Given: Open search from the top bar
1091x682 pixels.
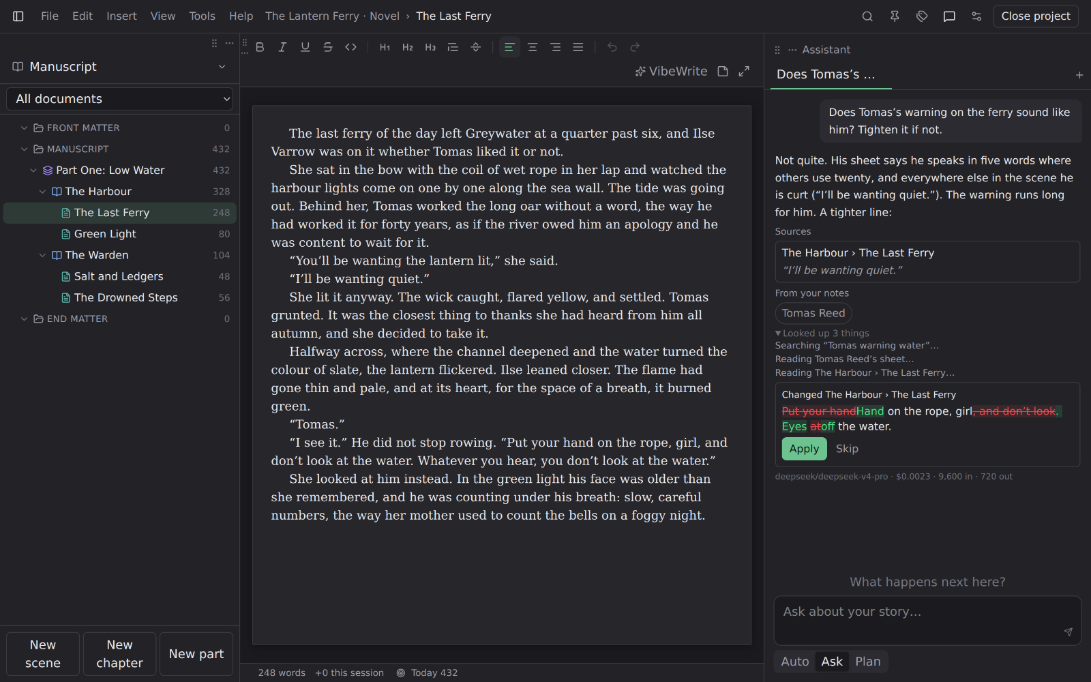Looking at the screenshot, I should 867,16.
